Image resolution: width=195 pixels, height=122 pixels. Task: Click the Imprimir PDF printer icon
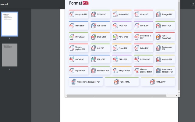click(158, 59)
